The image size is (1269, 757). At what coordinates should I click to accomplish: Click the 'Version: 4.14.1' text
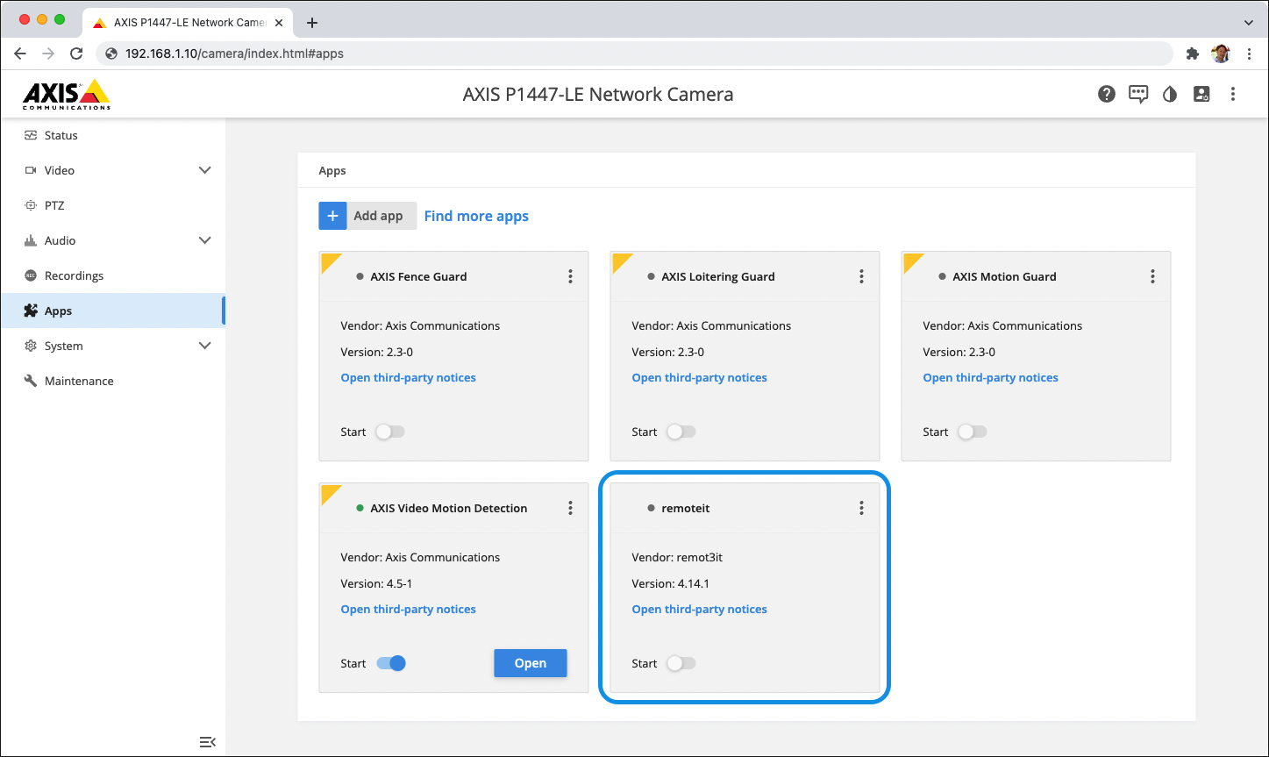(x=670, y=583)
